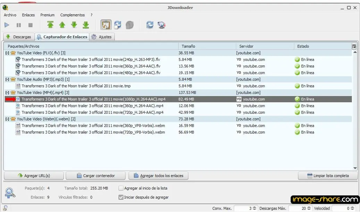The width and height of the screenshot is (360, 212).
Task: Collapse the YouTube Video (Webm) package
Action: tap(7, 119)
